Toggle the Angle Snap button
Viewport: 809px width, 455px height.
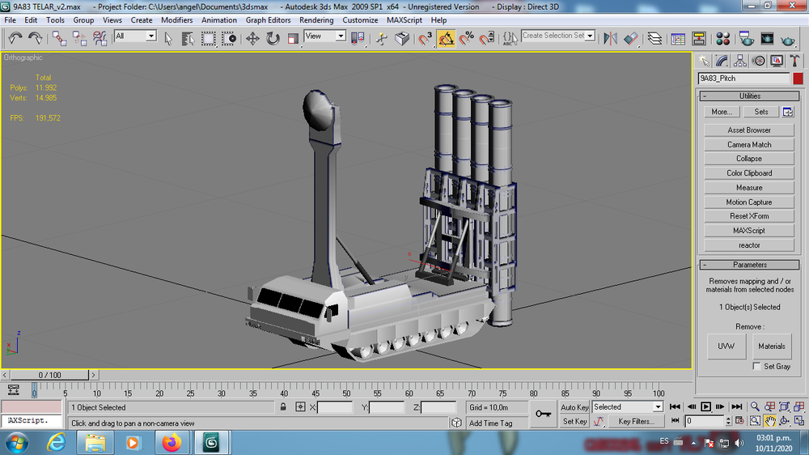(446, 38)
